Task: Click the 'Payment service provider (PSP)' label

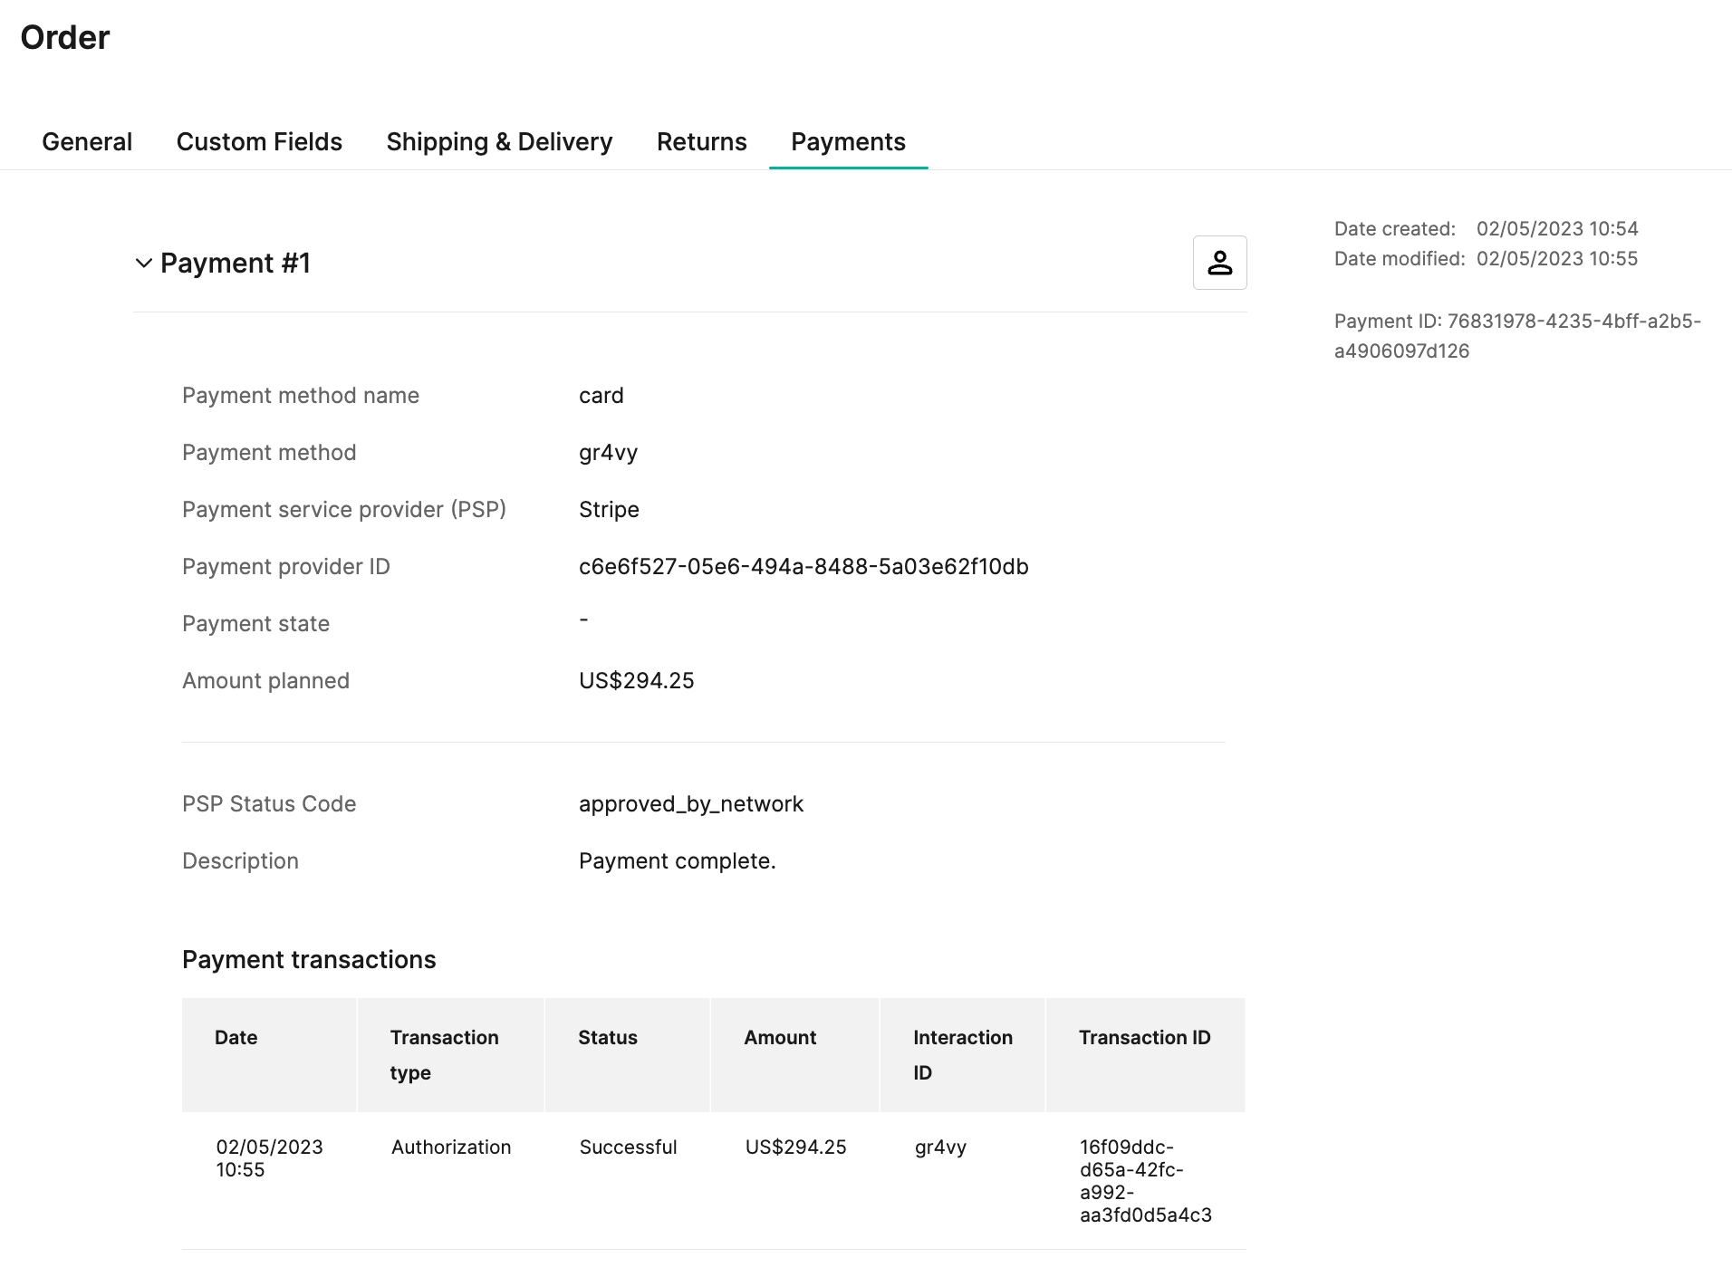Action: 344,510
